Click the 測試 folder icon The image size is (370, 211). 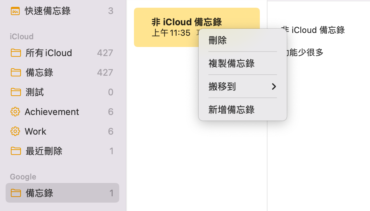(16, 92)
